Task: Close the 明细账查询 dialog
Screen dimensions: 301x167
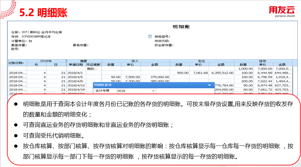Action: coord(209,85)
